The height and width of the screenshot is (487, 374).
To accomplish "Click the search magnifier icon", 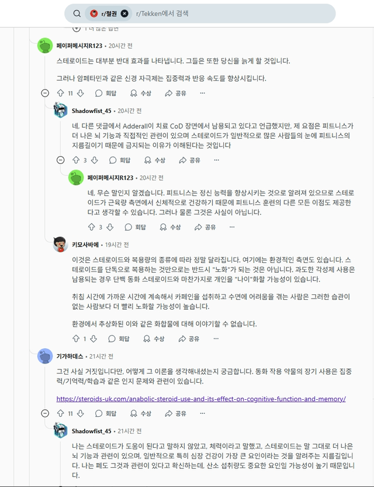I will (x=77, y=13).
